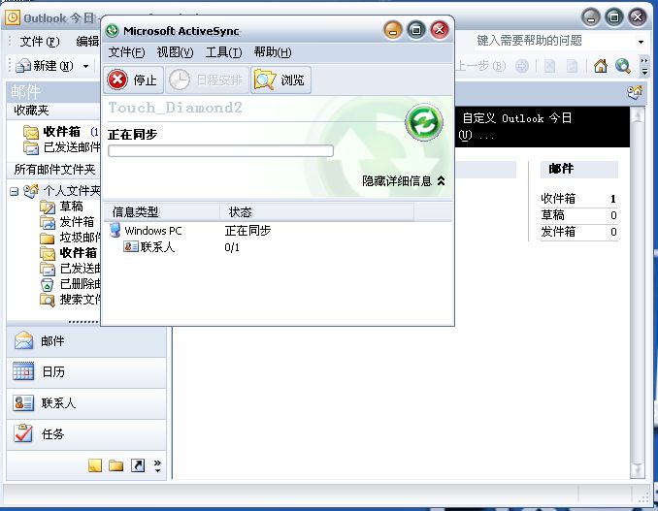Type-a-question help box in Outlook
Viewport: 658px width, 511px height.
pyautogui.click(x=554, y=41)
